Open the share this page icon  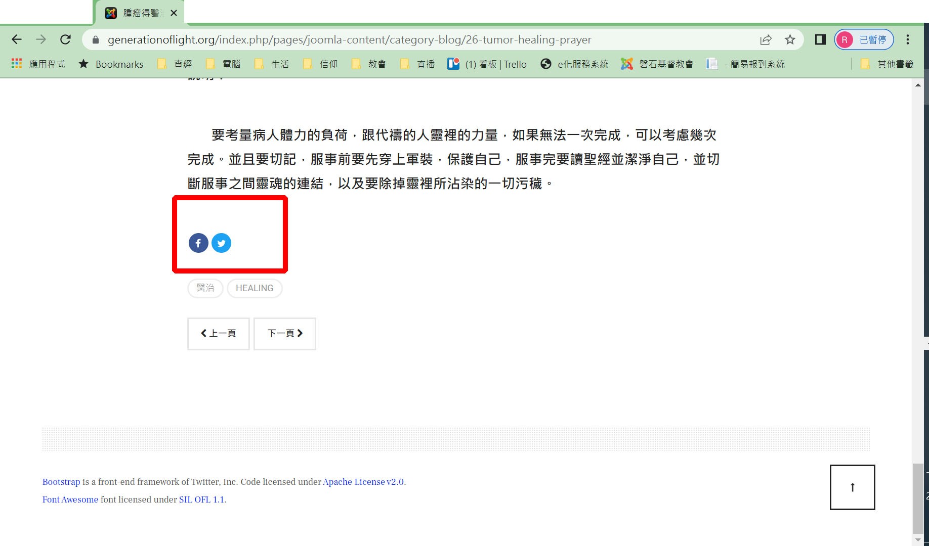766,39
